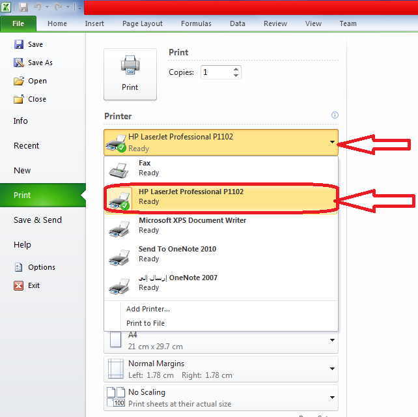
Task: Open the Info section
Action: pyautogui.click(x=21, y=121)
